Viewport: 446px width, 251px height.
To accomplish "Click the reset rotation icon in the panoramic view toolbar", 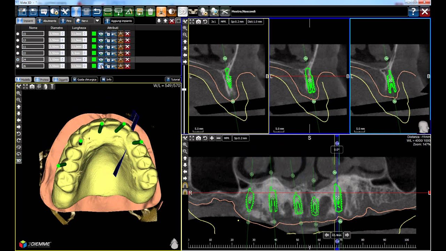I will [205, 138].
